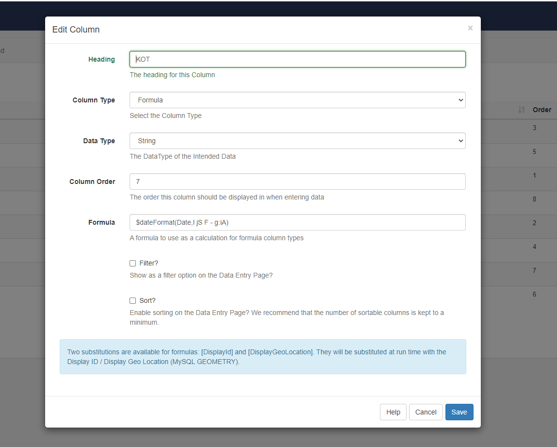The image size is (557, 447).
Task: Save the column changes
Action: click(x=459, y=412)
